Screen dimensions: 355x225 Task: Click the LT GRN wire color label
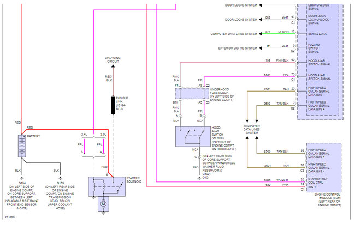coord(283,32)
